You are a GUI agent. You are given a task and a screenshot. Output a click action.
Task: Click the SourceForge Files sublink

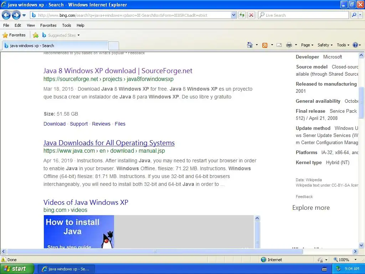tap(120, 124)
